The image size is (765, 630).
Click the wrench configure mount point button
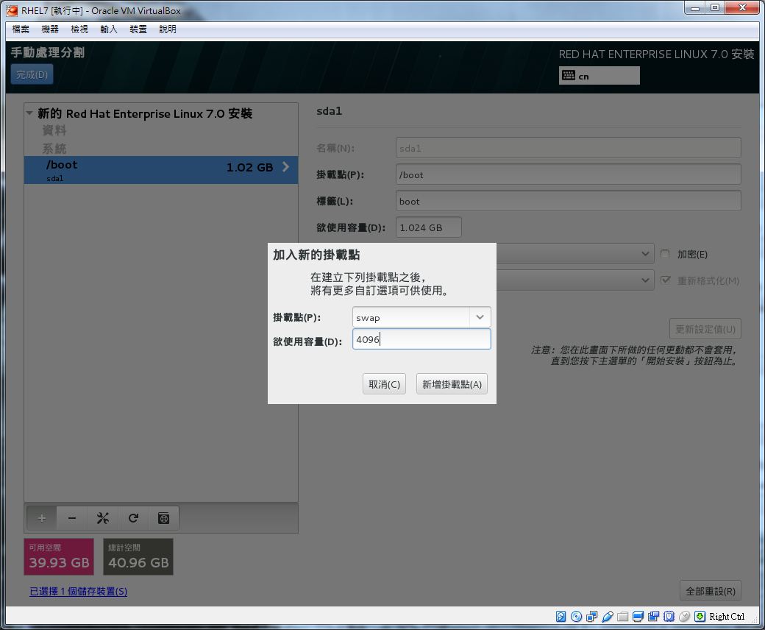[x=102, y=517]
